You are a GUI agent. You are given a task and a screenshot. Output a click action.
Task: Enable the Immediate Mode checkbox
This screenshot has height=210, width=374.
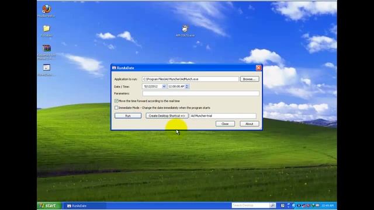click(x=116, y=108)
